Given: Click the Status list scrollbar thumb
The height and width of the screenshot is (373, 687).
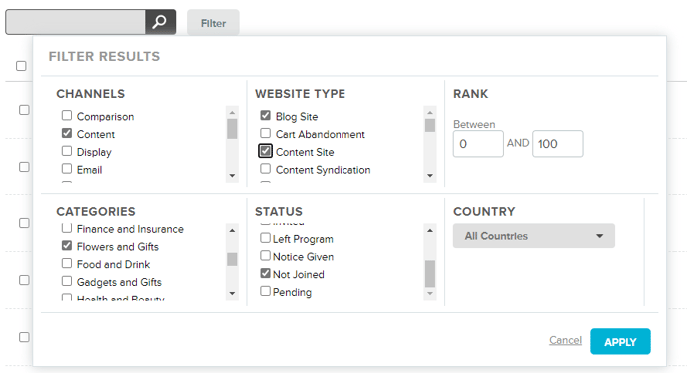Looking at the screenshot, I should click(430, 274).
